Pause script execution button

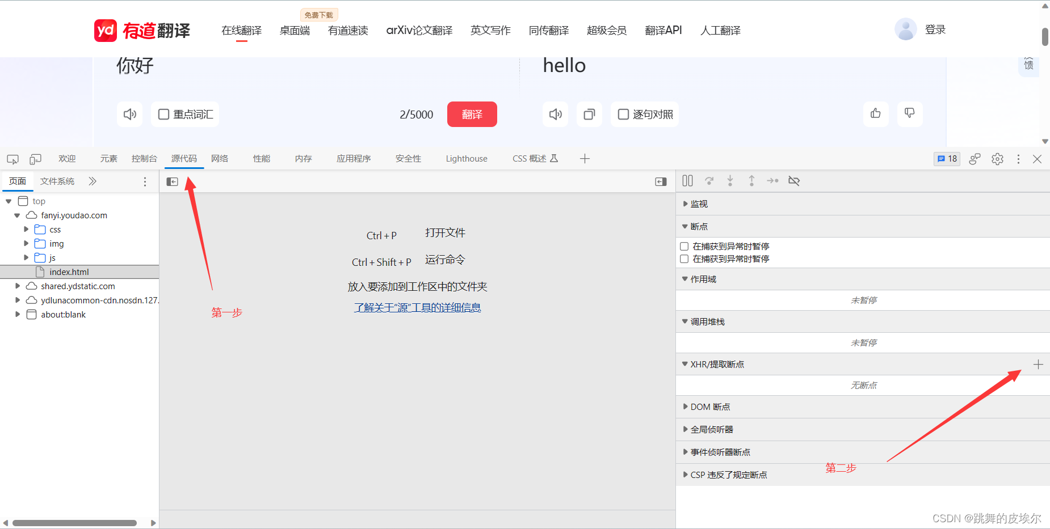point(687,181)
